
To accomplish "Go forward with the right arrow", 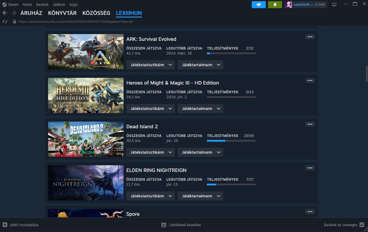I will tap(14, 13).
